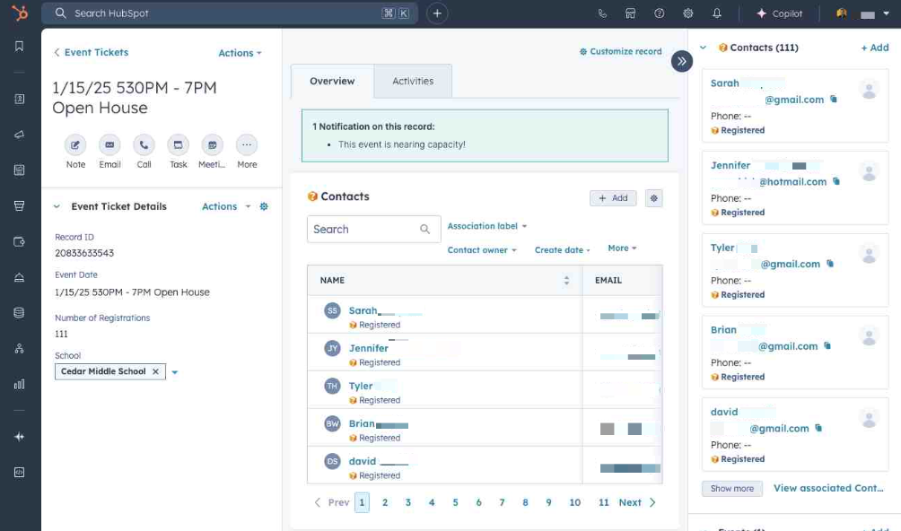Screen dimensions: 901x531
Task: Click the Add button in Contacts card
Action: click(613, 198)
